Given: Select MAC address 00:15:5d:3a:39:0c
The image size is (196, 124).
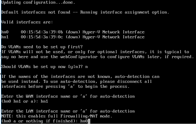Looking at the screenshot, I should 42,37.
